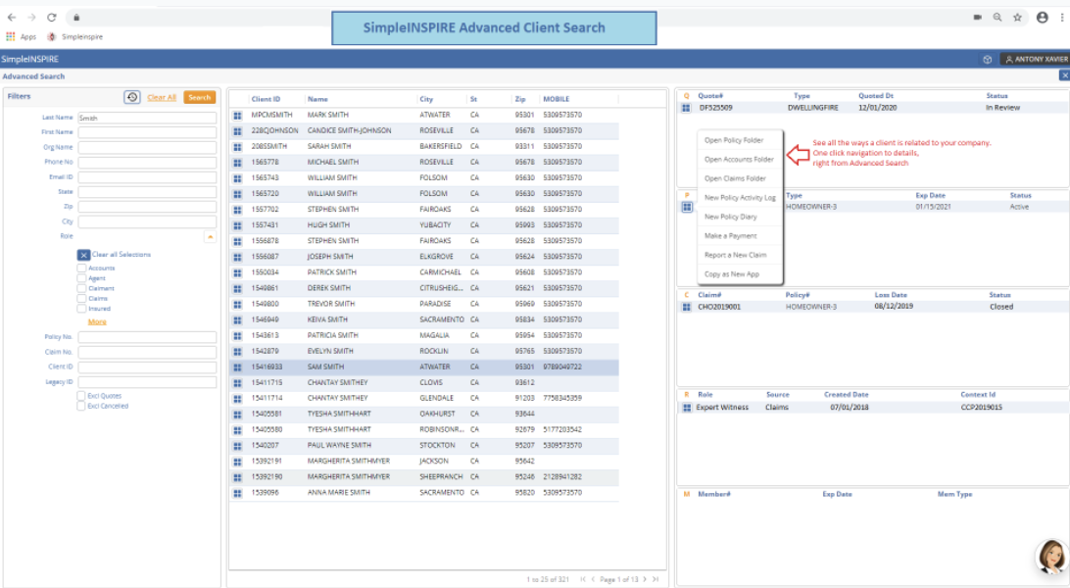Open the action grid icon for SAM SMITH
The image size is (1070, 588).
[x=237, y=367]
